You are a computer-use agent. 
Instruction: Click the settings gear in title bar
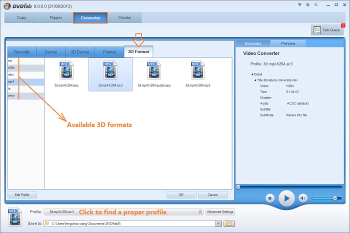click(308, 4)
